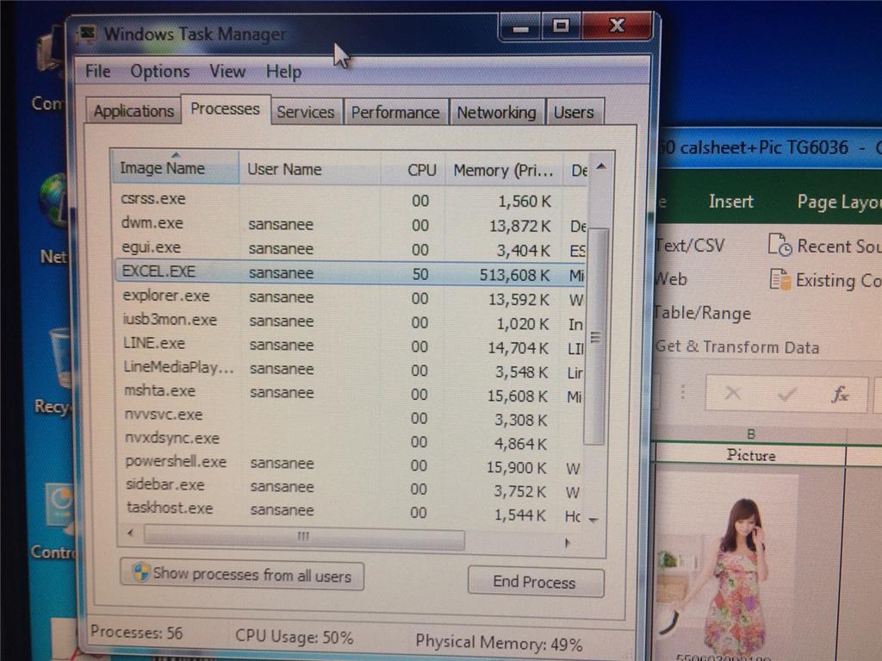The width and height of the screenshot is (882, 661).
Task: Click the horizontal scrollbar thumb in process list
Action: [x=304, y=536]
